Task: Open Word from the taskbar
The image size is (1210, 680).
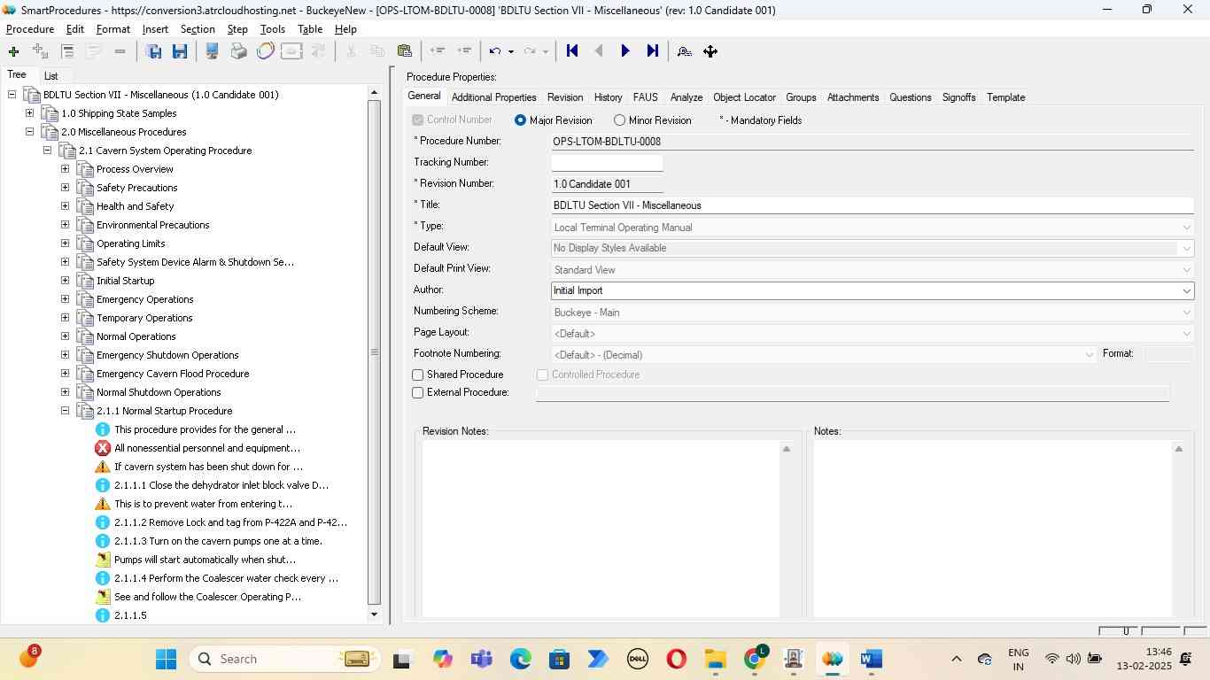Action: (872, 659)
